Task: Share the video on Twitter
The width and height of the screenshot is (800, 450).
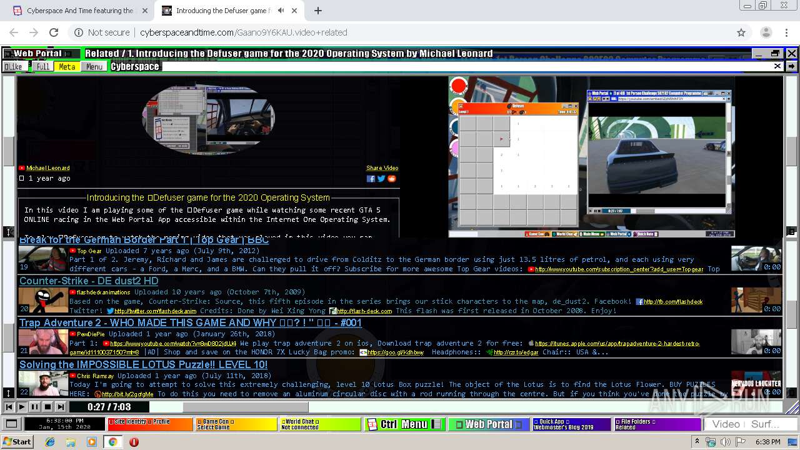Action: (381, 179)
